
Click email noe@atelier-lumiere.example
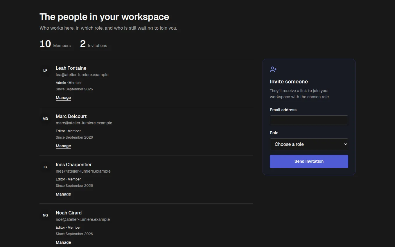[x=83, y=219]
